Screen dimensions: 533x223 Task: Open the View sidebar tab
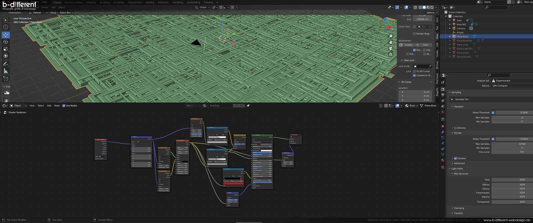tap(437, 37)
